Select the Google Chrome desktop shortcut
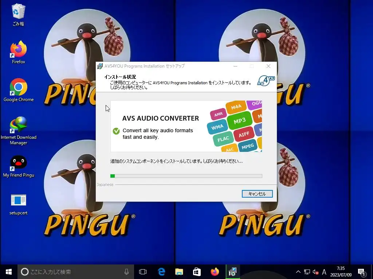This screenshot has height=279, width=373. click(x=18, y=90)
